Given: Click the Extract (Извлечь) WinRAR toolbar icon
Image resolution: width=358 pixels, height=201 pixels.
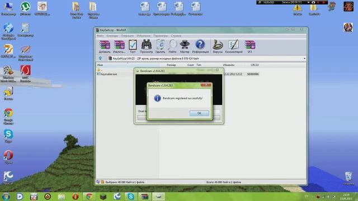Looking at the screenshot, I should coord(119,46).
